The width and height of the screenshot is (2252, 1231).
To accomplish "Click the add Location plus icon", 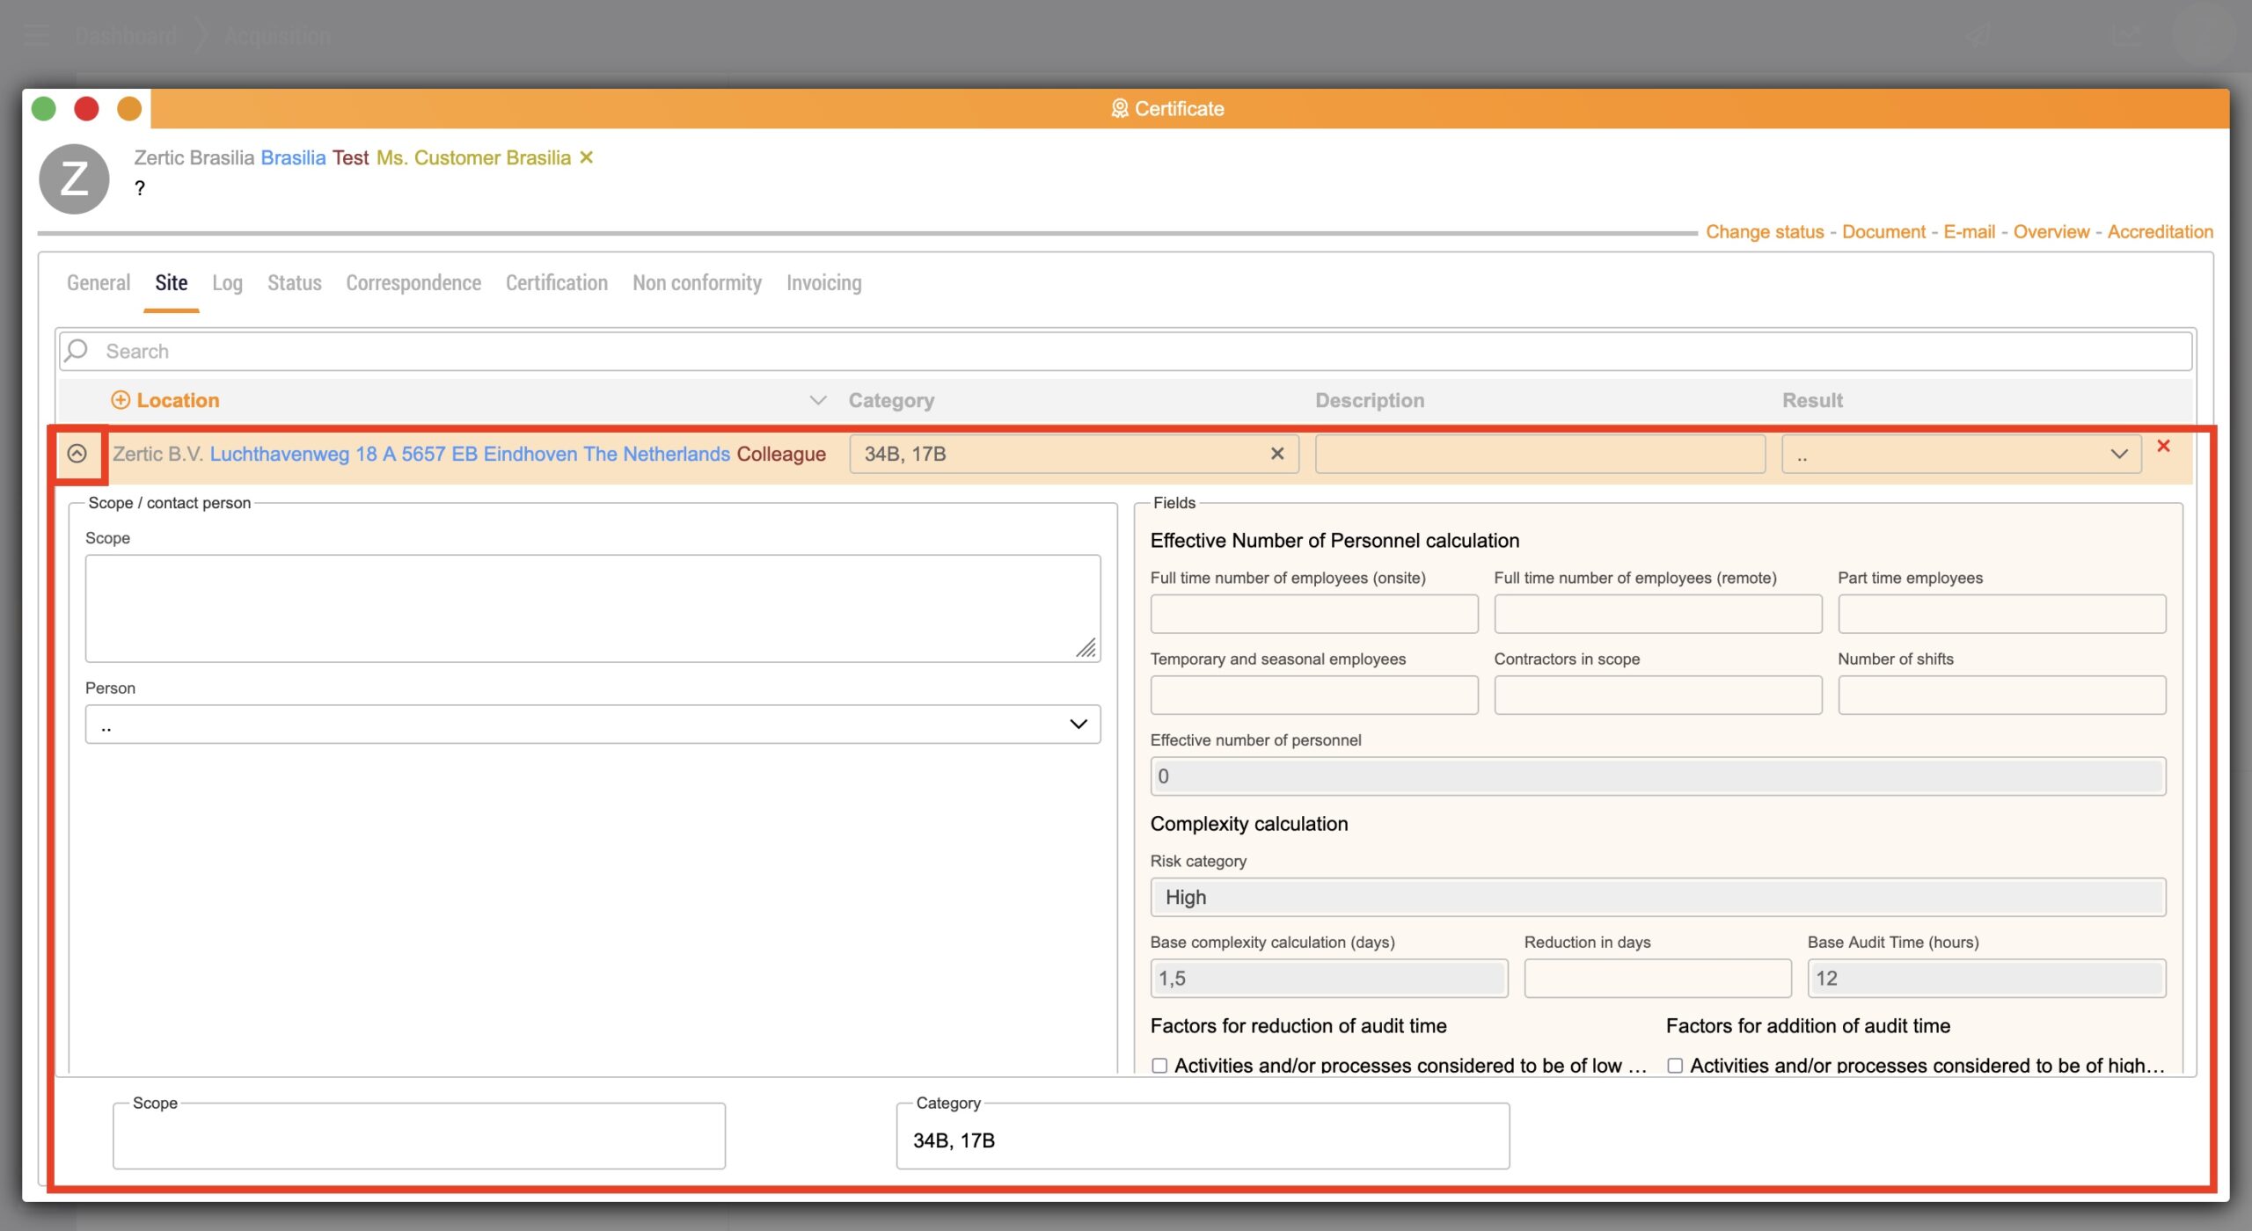I will (121, 400).
